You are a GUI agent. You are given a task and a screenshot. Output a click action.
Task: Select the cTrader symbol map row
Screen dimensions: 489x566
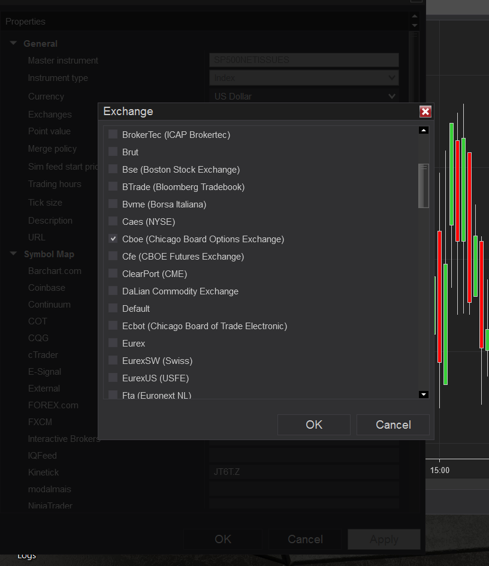coord(43,355)
